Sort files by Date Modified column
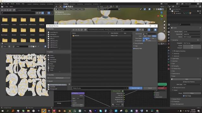 tap(114, 33)
